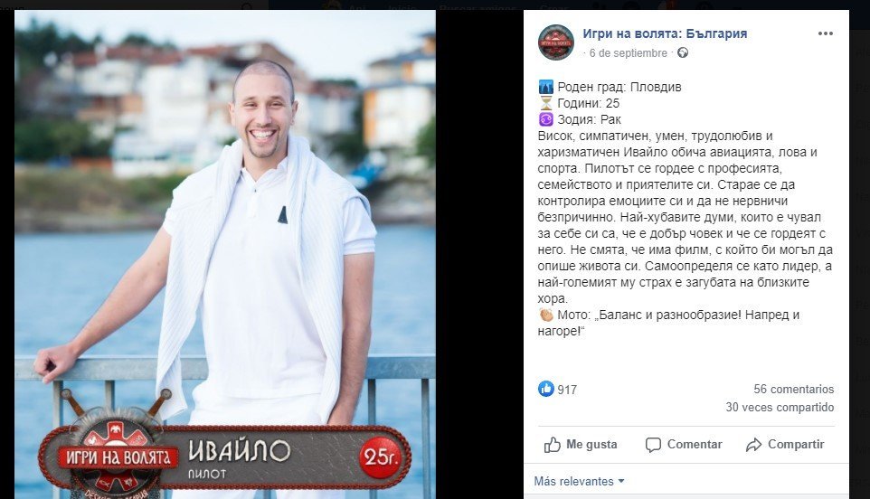The image size is (870, 499).
Task: Click the thumbs-up Me gusta icon
Action: click(552, 445)
